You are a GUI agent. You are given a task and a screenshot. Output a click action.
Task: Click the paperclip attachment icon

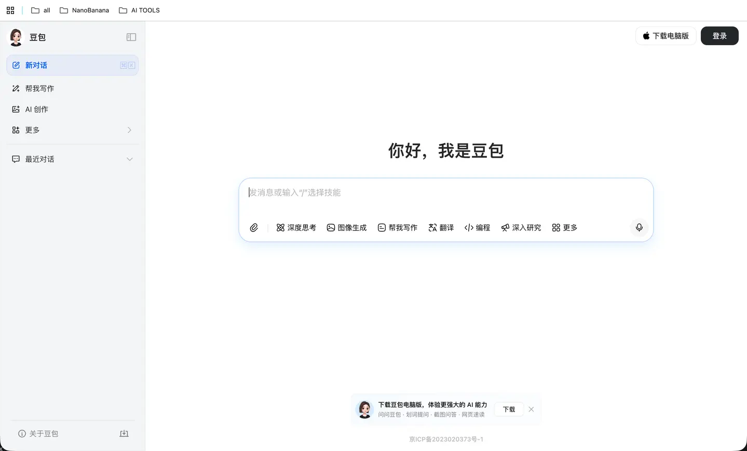tap(254, 228)
